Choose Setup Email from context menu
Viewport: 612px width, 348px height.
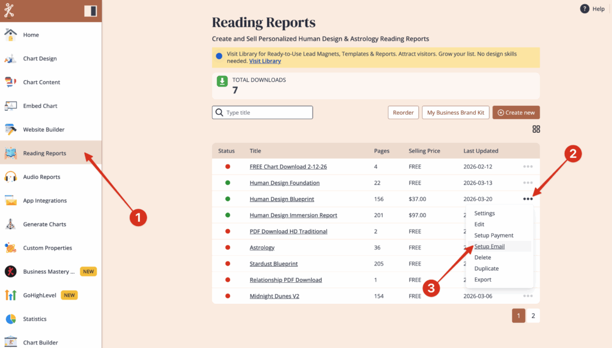click(489, 246)
